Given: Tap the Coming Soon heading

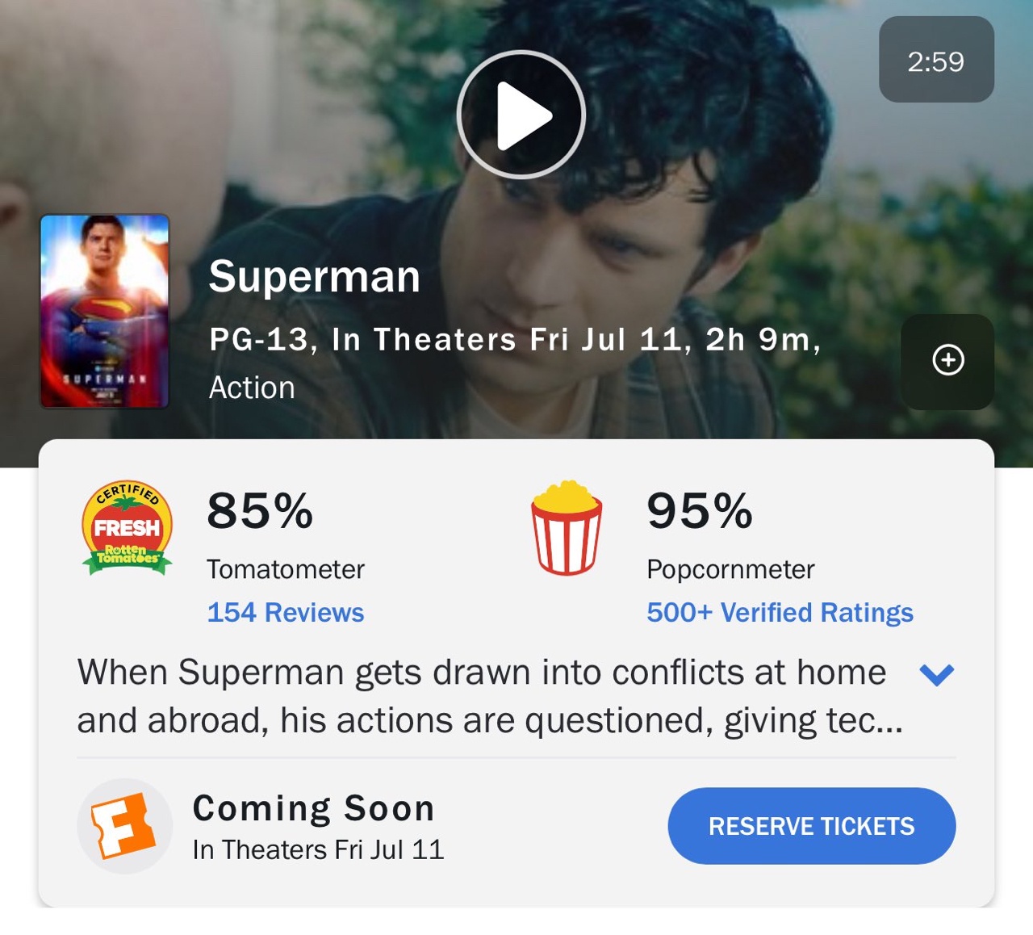Looking at the screenshot, I should pyautogui.click(x=314, y=808).
